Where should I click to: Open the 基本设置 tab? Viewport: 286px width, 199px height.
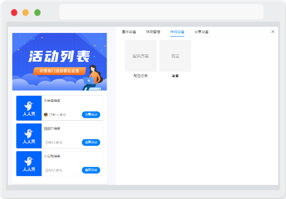[x=129, y=32]
